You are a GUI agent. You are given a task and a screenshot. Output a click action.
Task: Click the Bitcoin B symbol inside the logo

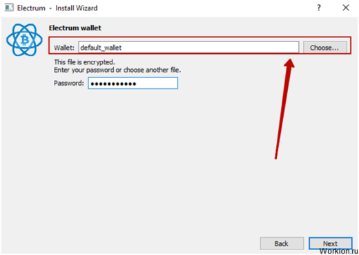point(25,39)
